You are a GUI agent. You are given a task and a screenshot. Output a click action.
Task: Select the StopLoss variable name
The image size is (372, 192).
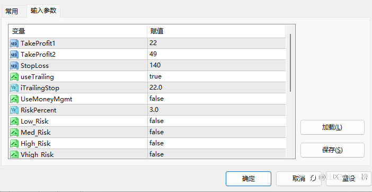[x=34, y=66]
